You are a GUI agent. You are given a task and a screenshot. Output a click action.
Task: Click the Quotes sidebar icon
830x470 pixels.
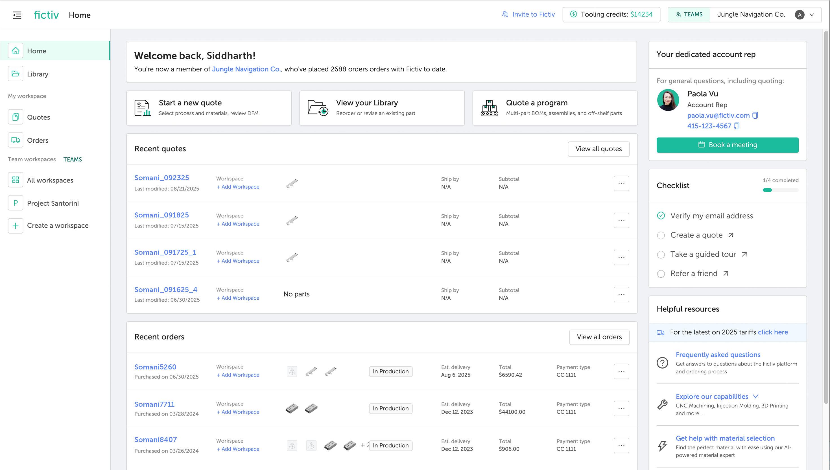[16, 117]
